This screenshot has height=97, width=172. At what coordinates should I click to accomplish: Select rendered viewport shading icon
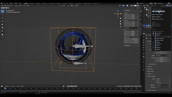pos(139,5)
